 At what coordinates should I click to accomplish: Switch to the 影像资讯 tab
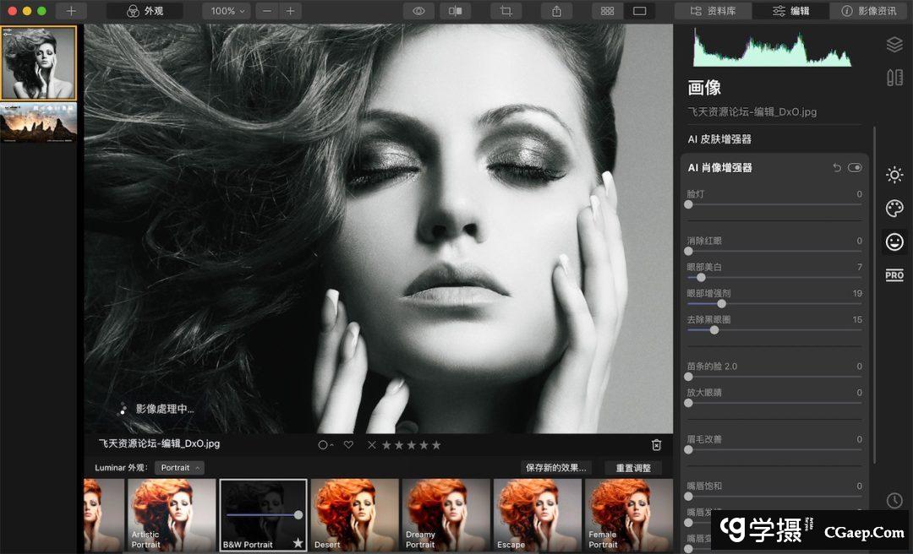pyautogui.click(x=871, y=11)
